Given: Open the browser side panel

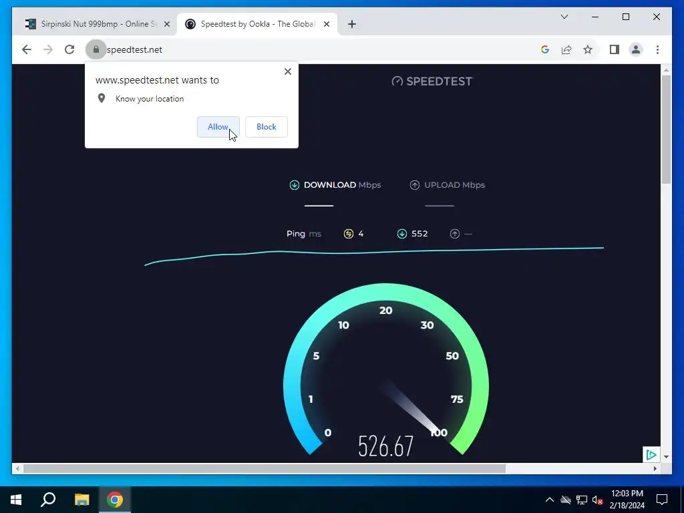Looking at the screenshot, I should point(615,49).
